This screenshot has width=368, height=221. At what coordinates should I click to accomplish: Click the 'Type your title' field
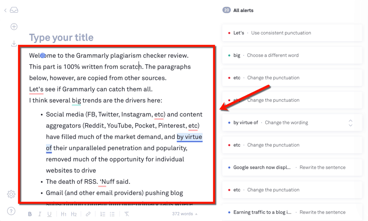[x=61, y=37]
